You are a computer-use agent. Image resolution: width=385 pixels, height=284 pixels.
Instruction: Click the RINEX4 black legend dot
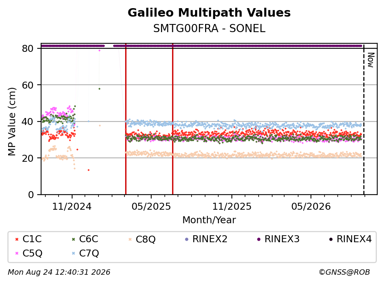point(331,239)
